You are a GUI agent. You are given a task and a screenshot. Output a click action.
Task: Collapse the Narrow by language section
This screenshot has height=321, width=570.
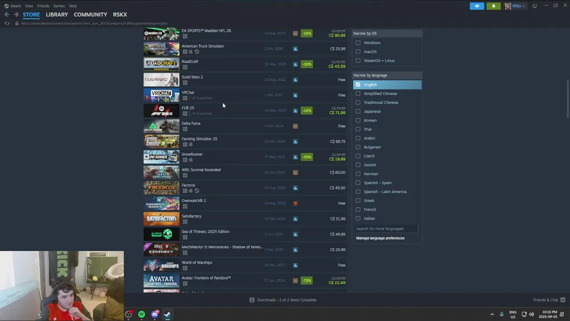pos(387,75)
